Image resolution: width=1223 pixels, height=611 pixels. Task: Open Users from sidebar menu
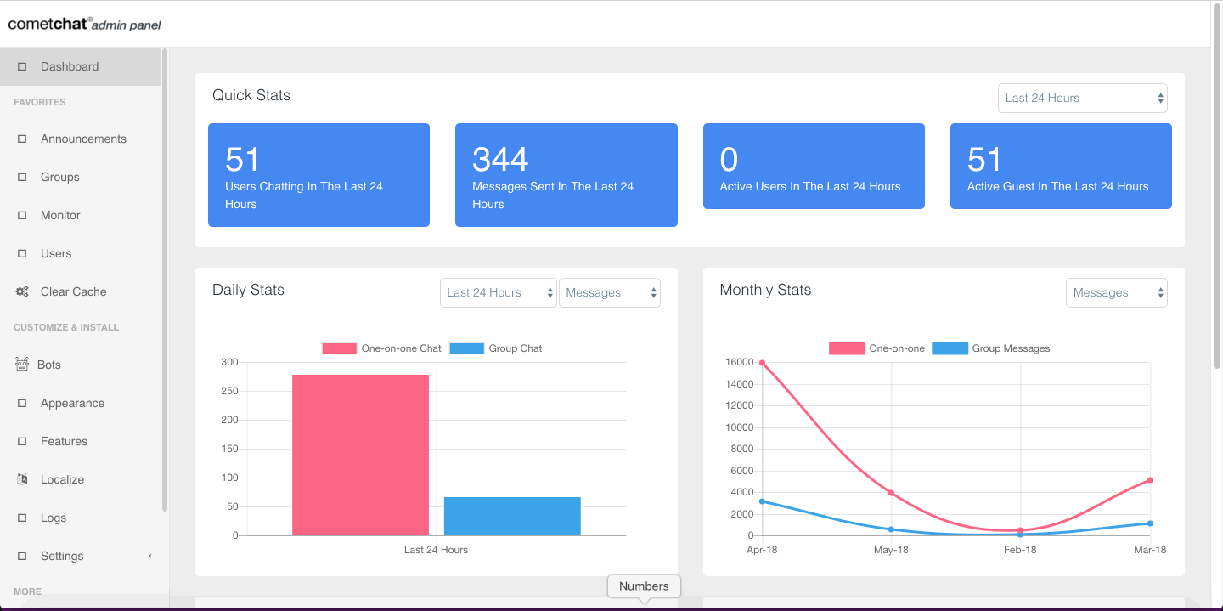pos(56,253)
